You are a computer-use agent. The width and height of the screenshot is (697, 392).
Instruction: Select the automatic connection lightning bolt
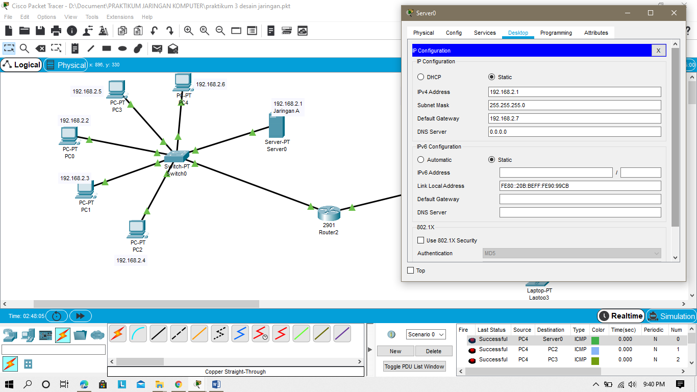pos(118,333)
